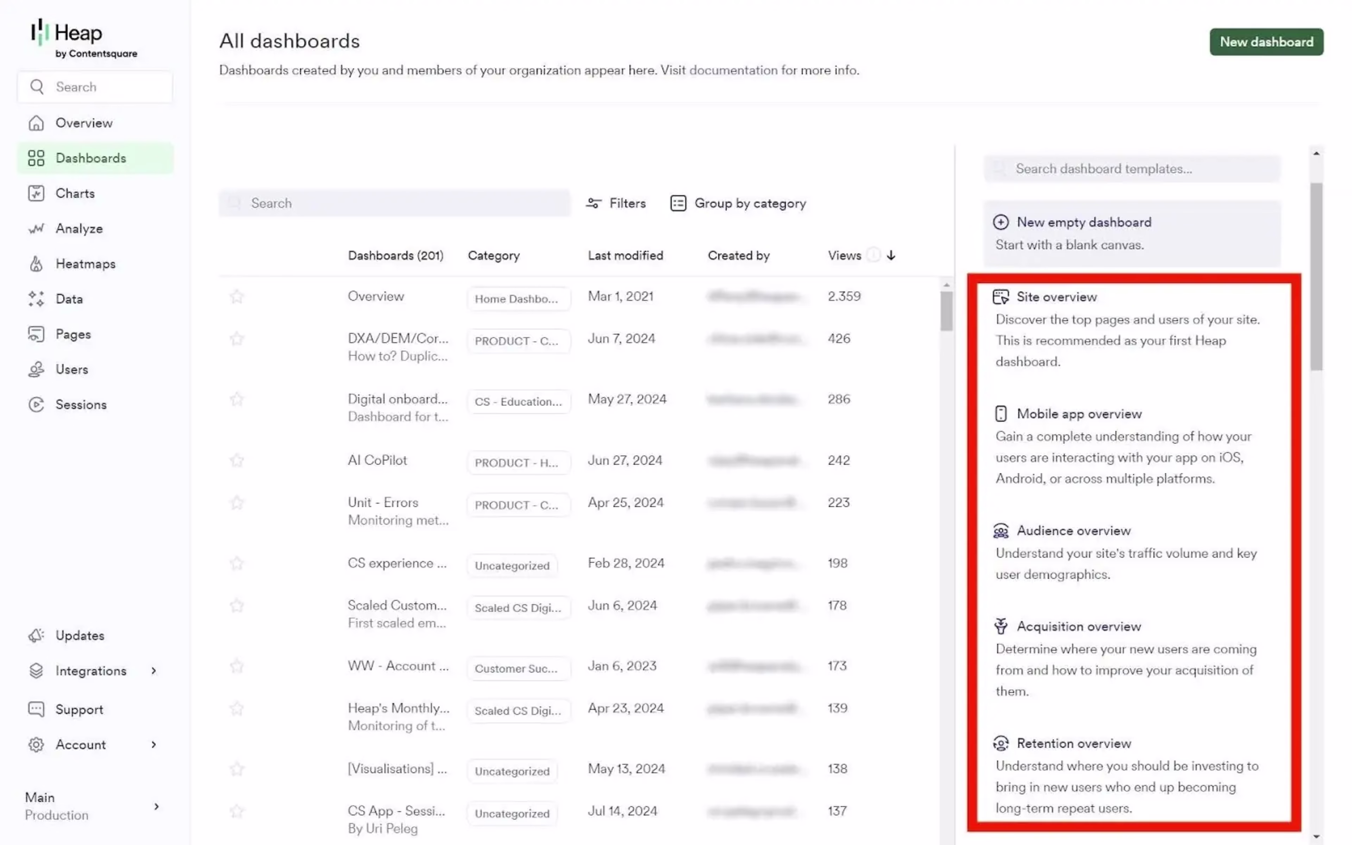Click the Users icon in sidebar
The image size is (1352, 845).
(x=36, y=369)
